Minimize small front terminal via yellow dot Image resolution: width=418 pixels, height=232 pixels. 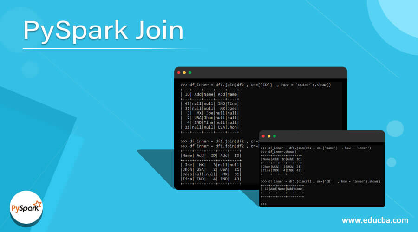269,136
